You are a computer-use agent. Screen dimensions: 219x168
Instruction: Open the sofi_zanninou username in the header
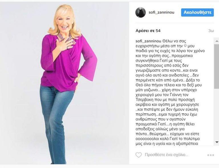tap(161, 13)
